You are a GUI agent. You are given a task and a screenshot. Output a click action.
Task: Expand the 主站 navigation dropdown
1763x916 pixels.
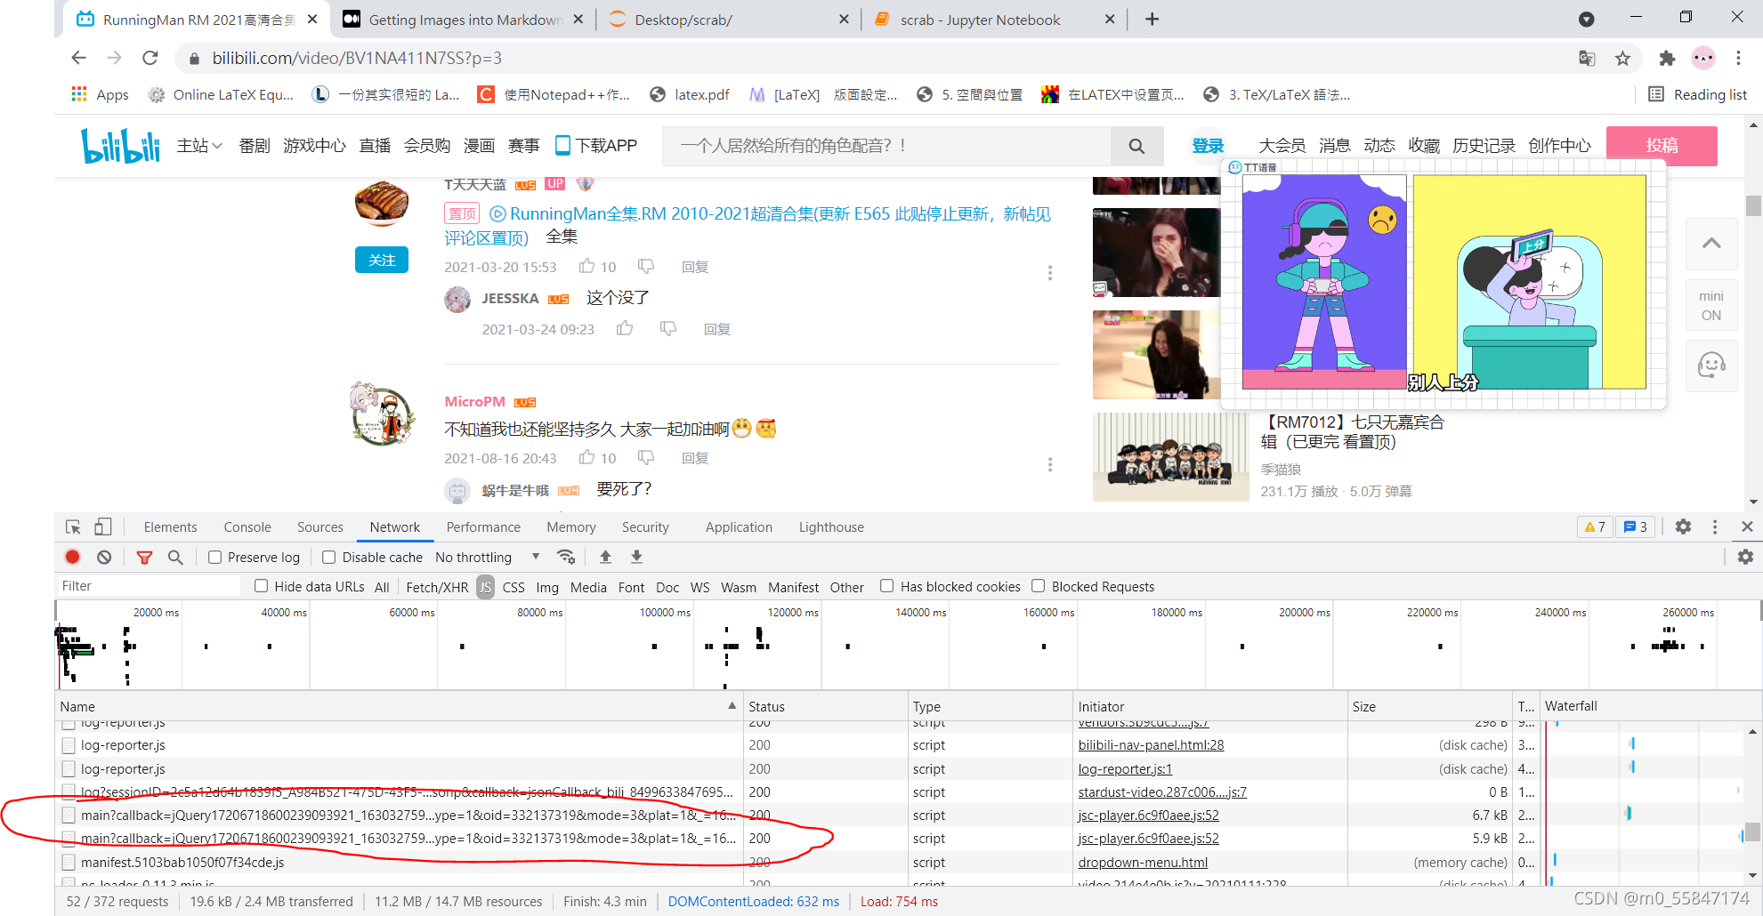tap(199, 146)
